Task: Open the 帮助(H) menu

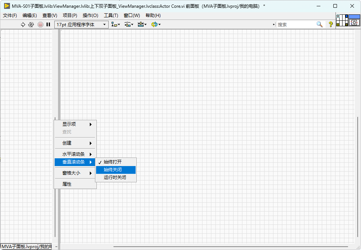Action: [x=153, y=16]
